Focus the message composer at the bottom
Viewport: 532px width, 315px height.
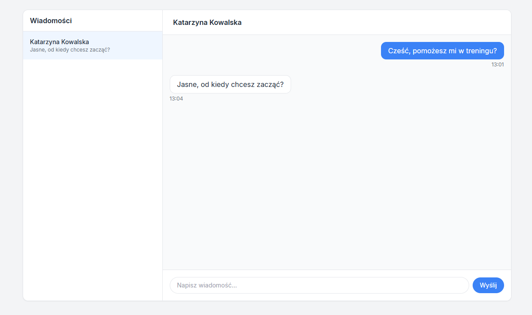coord(319,285)
